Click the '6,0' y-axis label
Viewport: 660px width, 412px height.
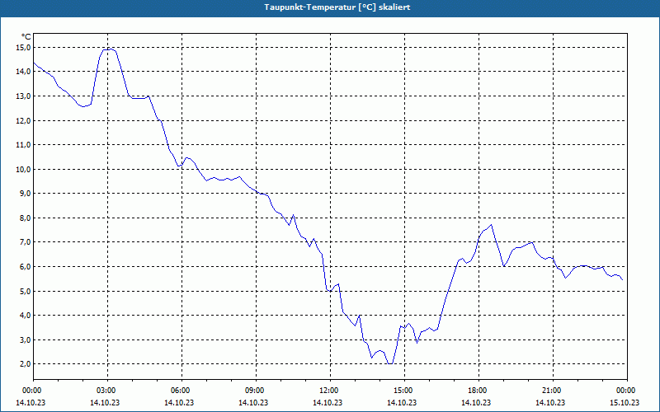pos(25,266)
